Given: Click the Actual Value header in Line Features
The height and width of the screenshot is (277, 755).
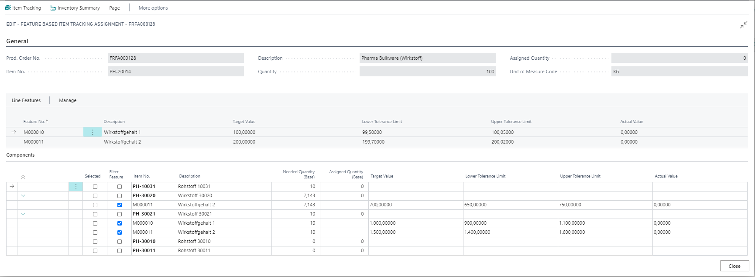Looking at the screenshot, I should pyautogui.click(x=631, y=122).
